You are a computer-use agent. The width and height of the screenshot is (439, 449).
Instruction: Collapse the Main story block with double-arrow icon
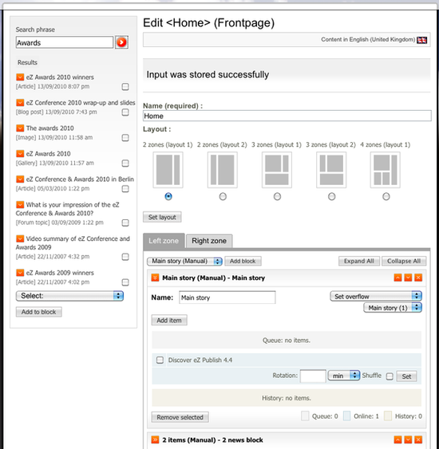[x=155, y=278]
